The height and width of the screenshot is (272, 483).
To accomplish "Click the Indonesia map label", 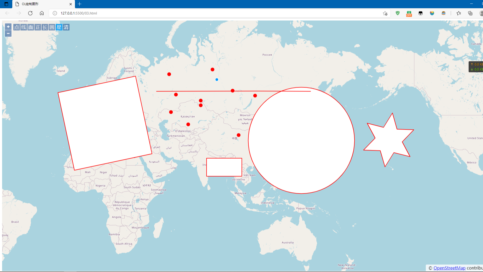I will point(267,203).
